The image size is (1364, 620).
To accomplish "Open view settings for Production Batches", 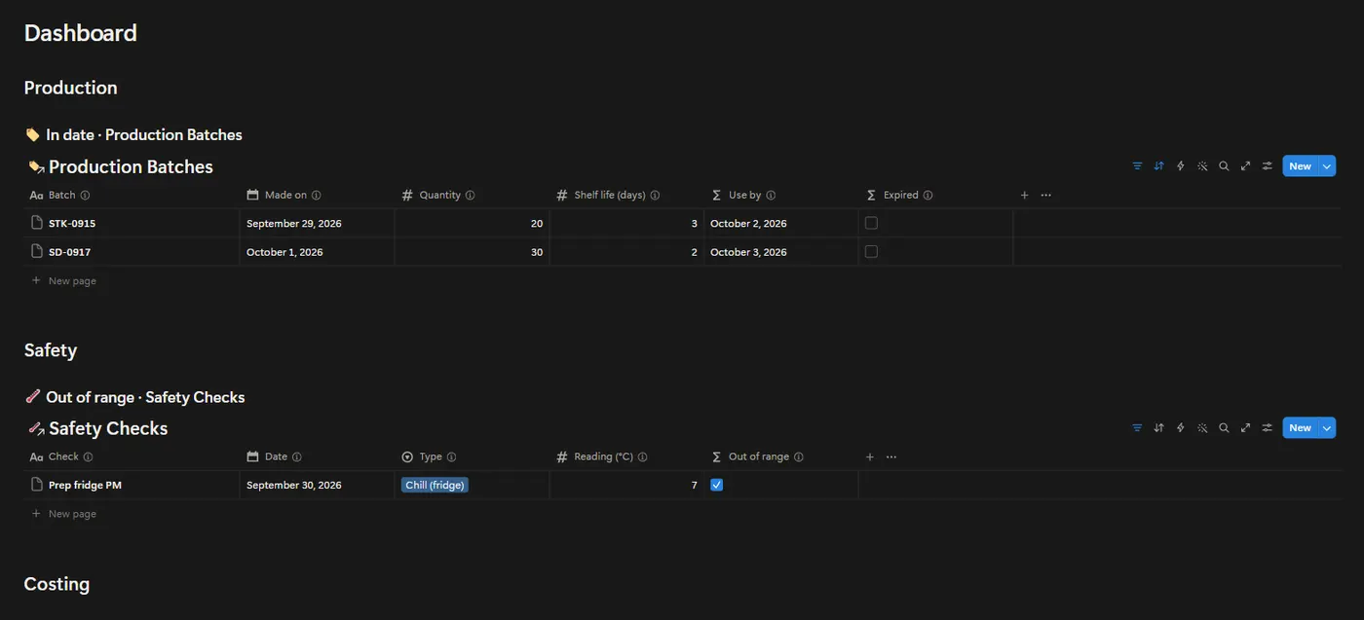I will 1268,166.
